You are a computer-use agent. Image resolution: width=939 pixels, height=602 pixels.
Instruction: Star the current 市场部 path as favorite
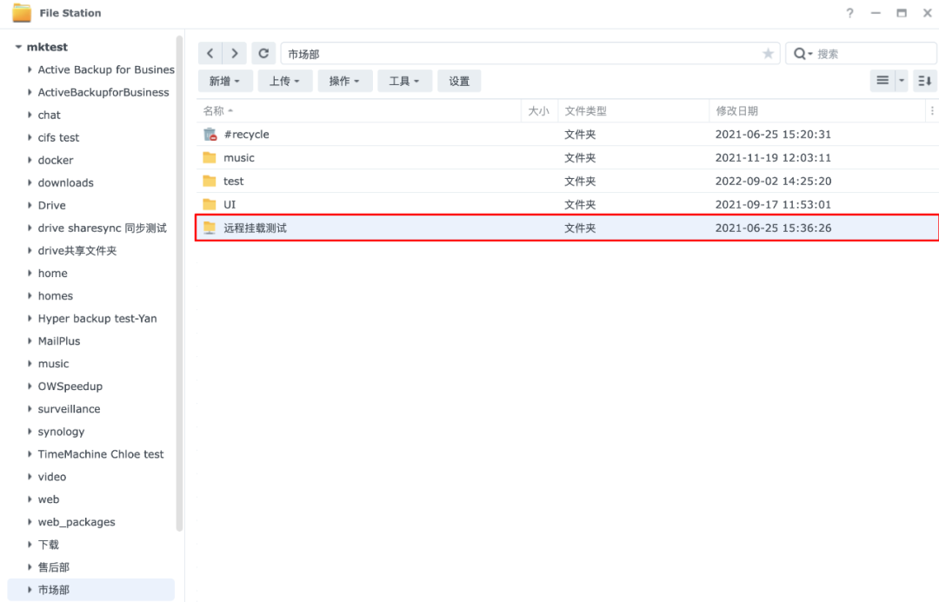pyautogui.click(x=768, y=53)
